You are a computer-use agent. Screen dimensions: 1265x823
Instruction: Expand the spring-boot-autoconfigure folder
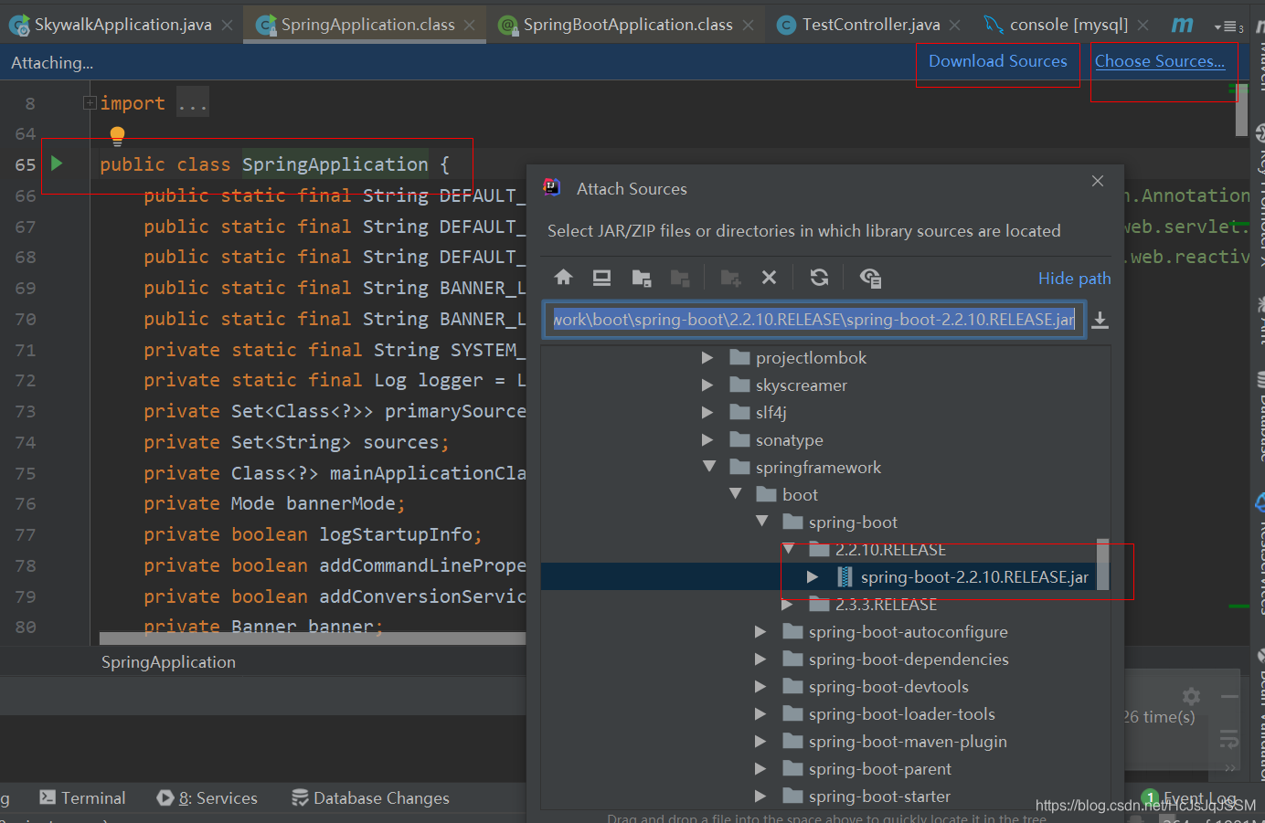point(760,632)
